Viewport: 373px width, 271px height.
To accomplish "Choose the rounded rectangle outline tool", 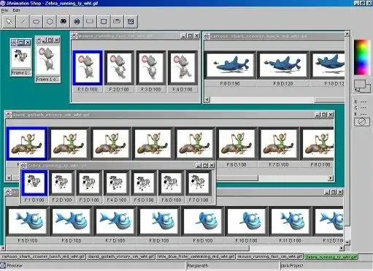I will [x=90, y=21].
